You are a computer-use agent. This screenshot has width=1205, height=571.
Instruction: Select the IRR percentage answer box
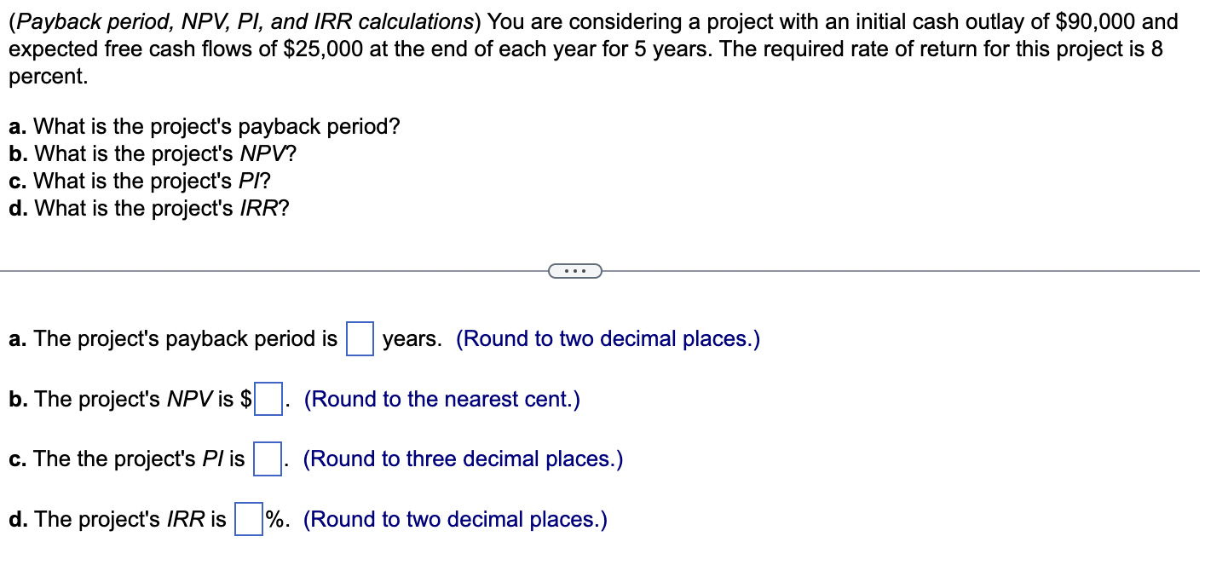click(x=246, y=518)
